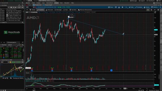Select the Price Level drawing tool
This screenshot has width=162, height=91.
click(x=49, y=10)
